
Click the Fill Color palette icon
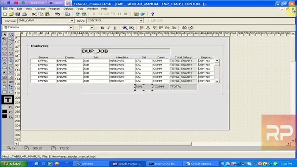coord(11,107)
